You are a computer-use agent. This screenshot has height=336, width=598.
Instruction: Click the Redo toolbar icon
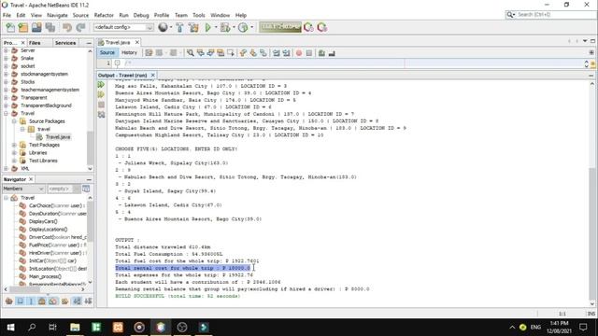[80, 27]
